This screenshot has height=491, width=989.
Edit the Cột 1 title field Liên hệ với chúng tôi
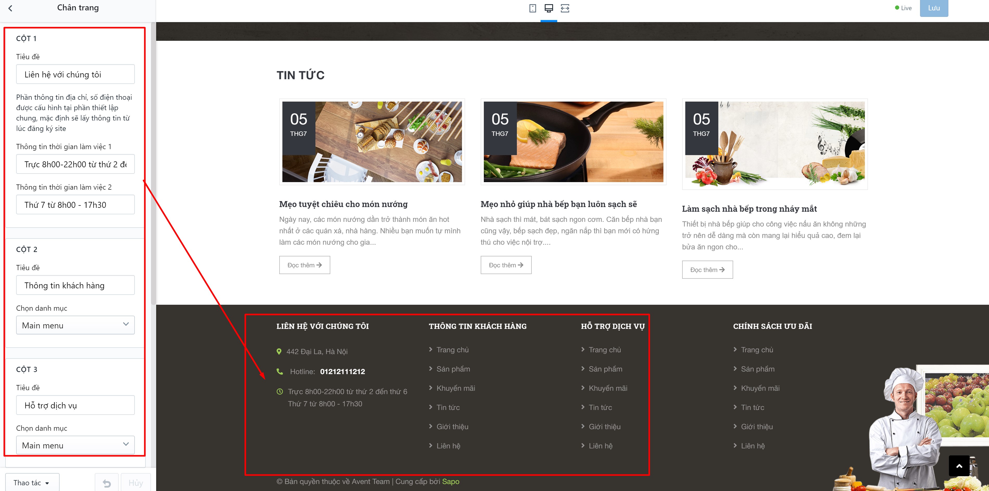(75, 74)
